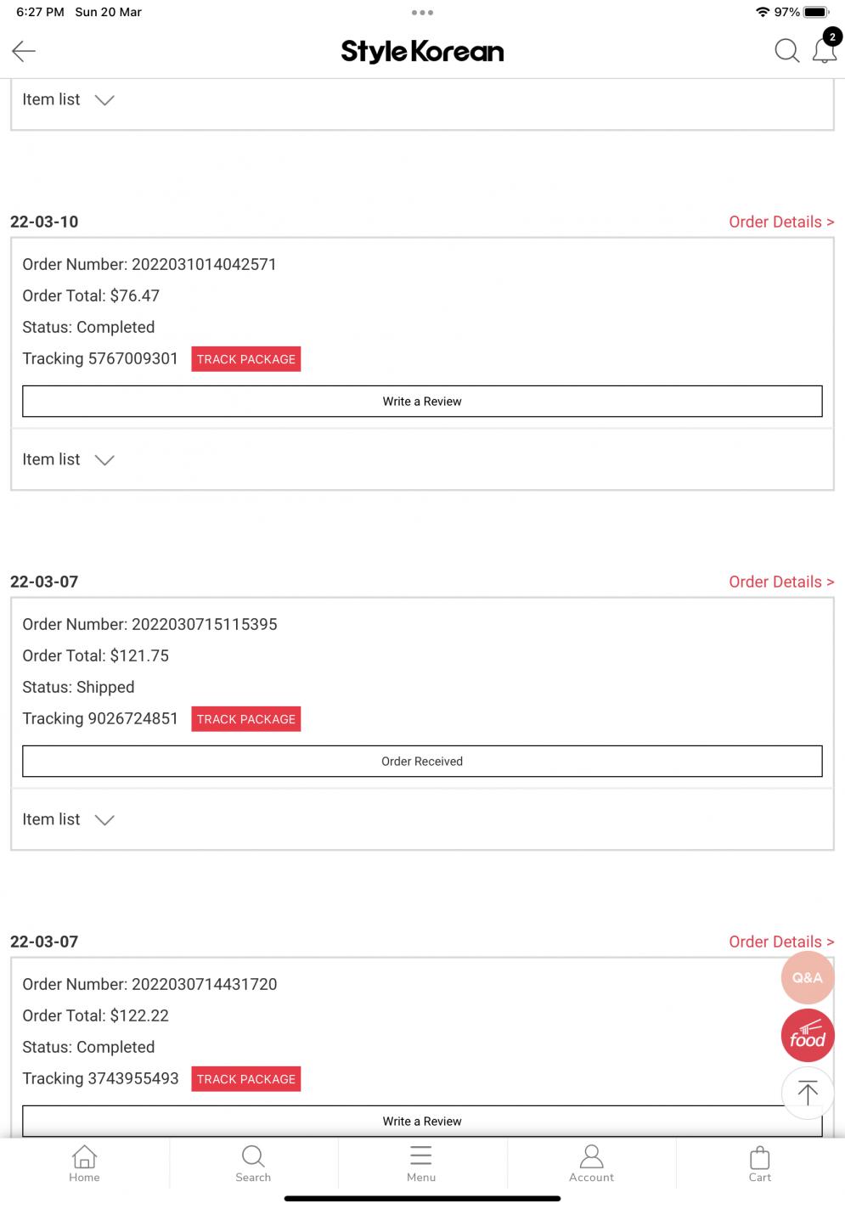Screen dimensions: 845x1209
Task: Open notifications bell icon
Action: pyautogui.click(x=825, y=49)
